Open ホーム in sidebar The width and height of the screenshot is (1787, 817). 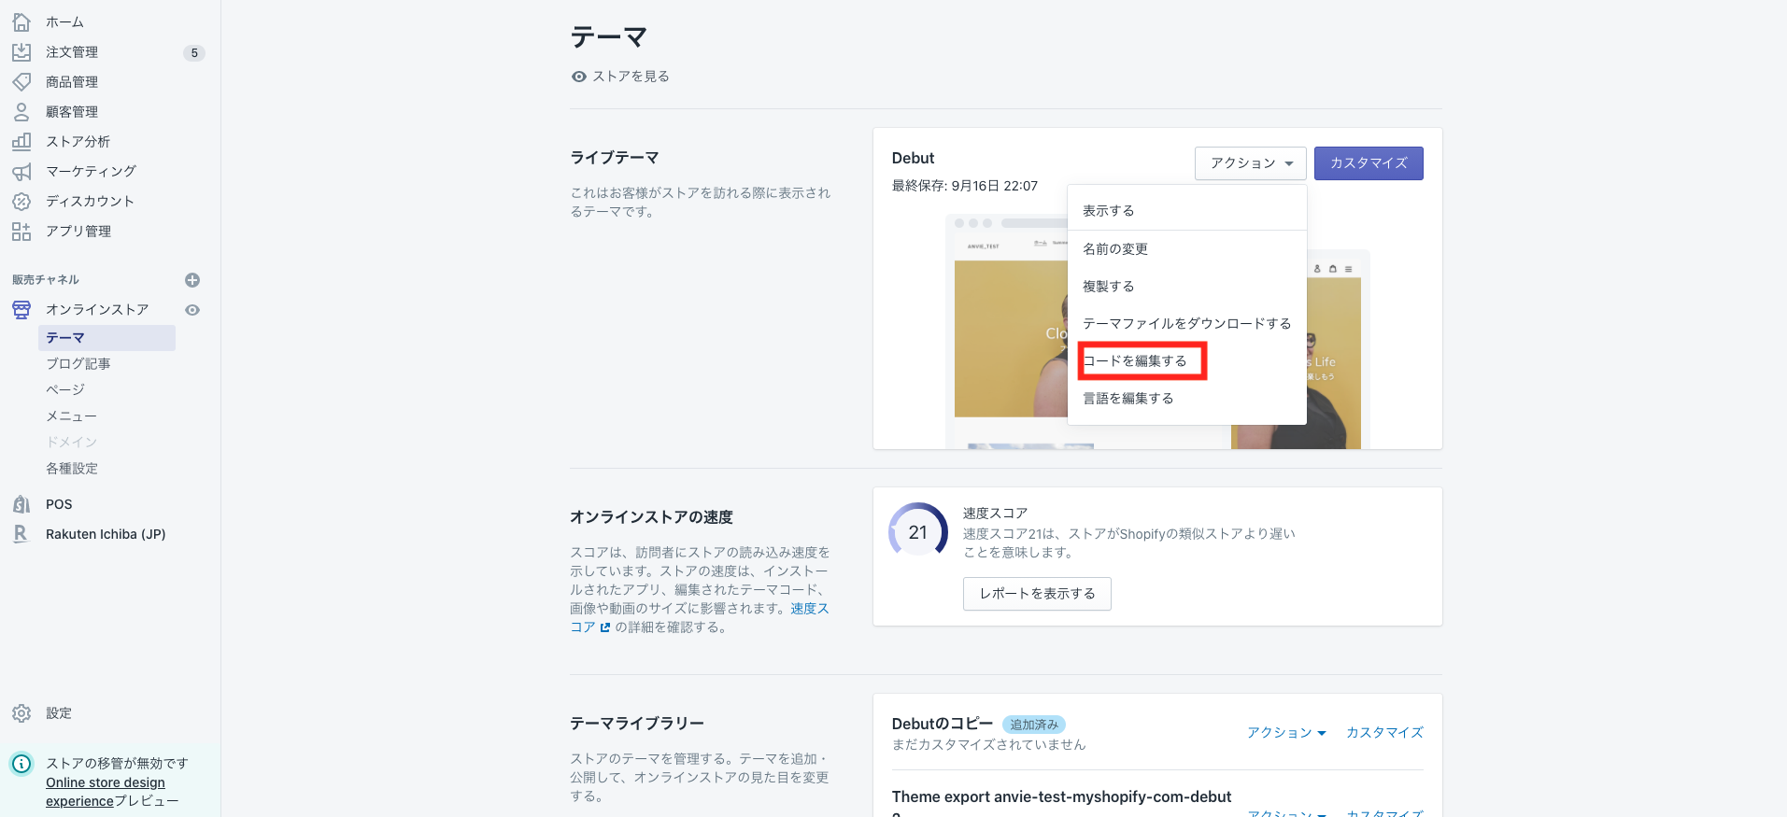tap(64, 21)
